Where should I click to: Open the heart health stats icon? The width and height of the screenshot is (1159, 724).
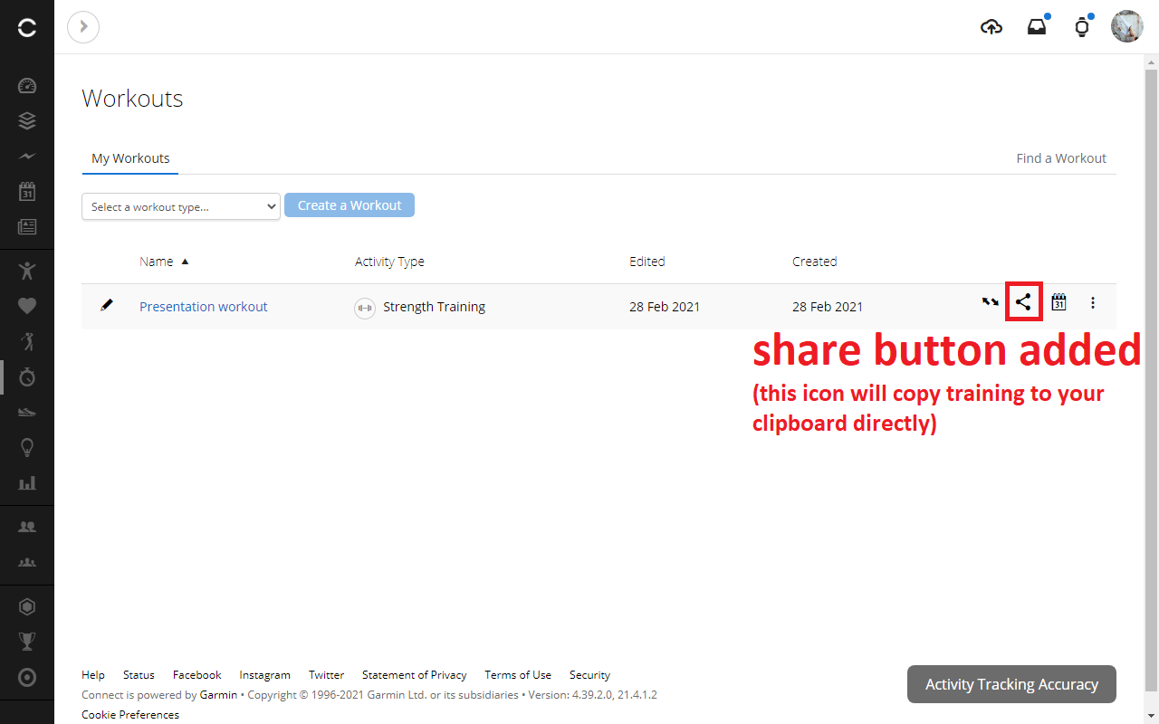click(x=27, y=306)
